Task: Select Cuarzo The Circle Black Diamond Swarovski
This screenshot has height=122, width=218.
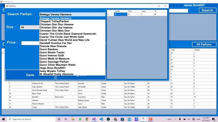Action: tap(72, 34)
